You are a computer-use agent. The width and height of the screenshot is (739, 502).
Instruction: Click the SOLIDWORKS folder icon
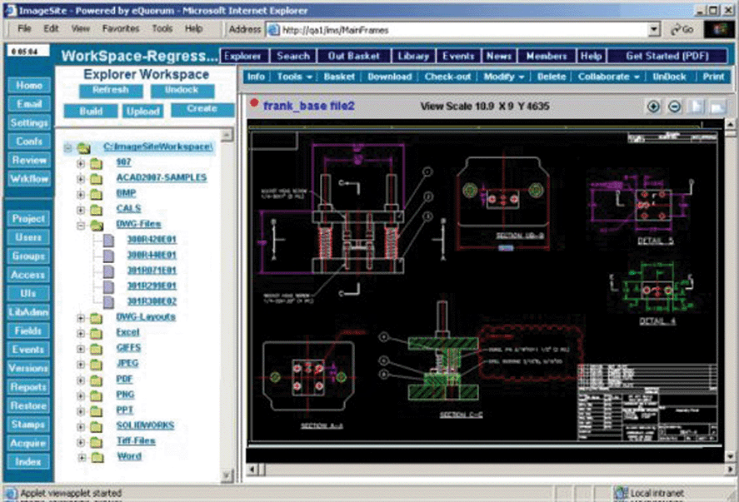(x=96, y=425)
